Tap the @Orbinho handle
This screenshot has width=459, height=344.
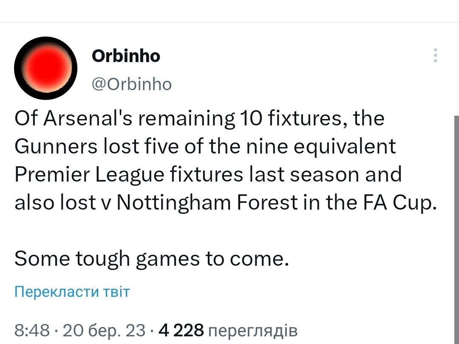[x=132, y=84]
